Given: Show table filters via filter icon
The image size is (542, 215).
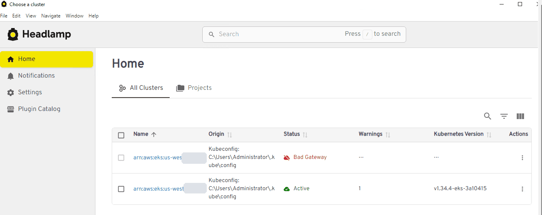Looking at the screenshot, I should point(504,116).
